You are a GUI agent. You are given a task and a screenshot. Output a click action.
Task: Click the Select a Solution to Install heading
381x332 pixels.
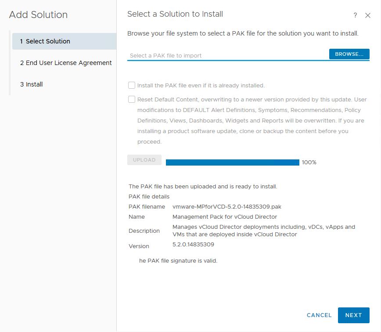[x=175, y=14]
